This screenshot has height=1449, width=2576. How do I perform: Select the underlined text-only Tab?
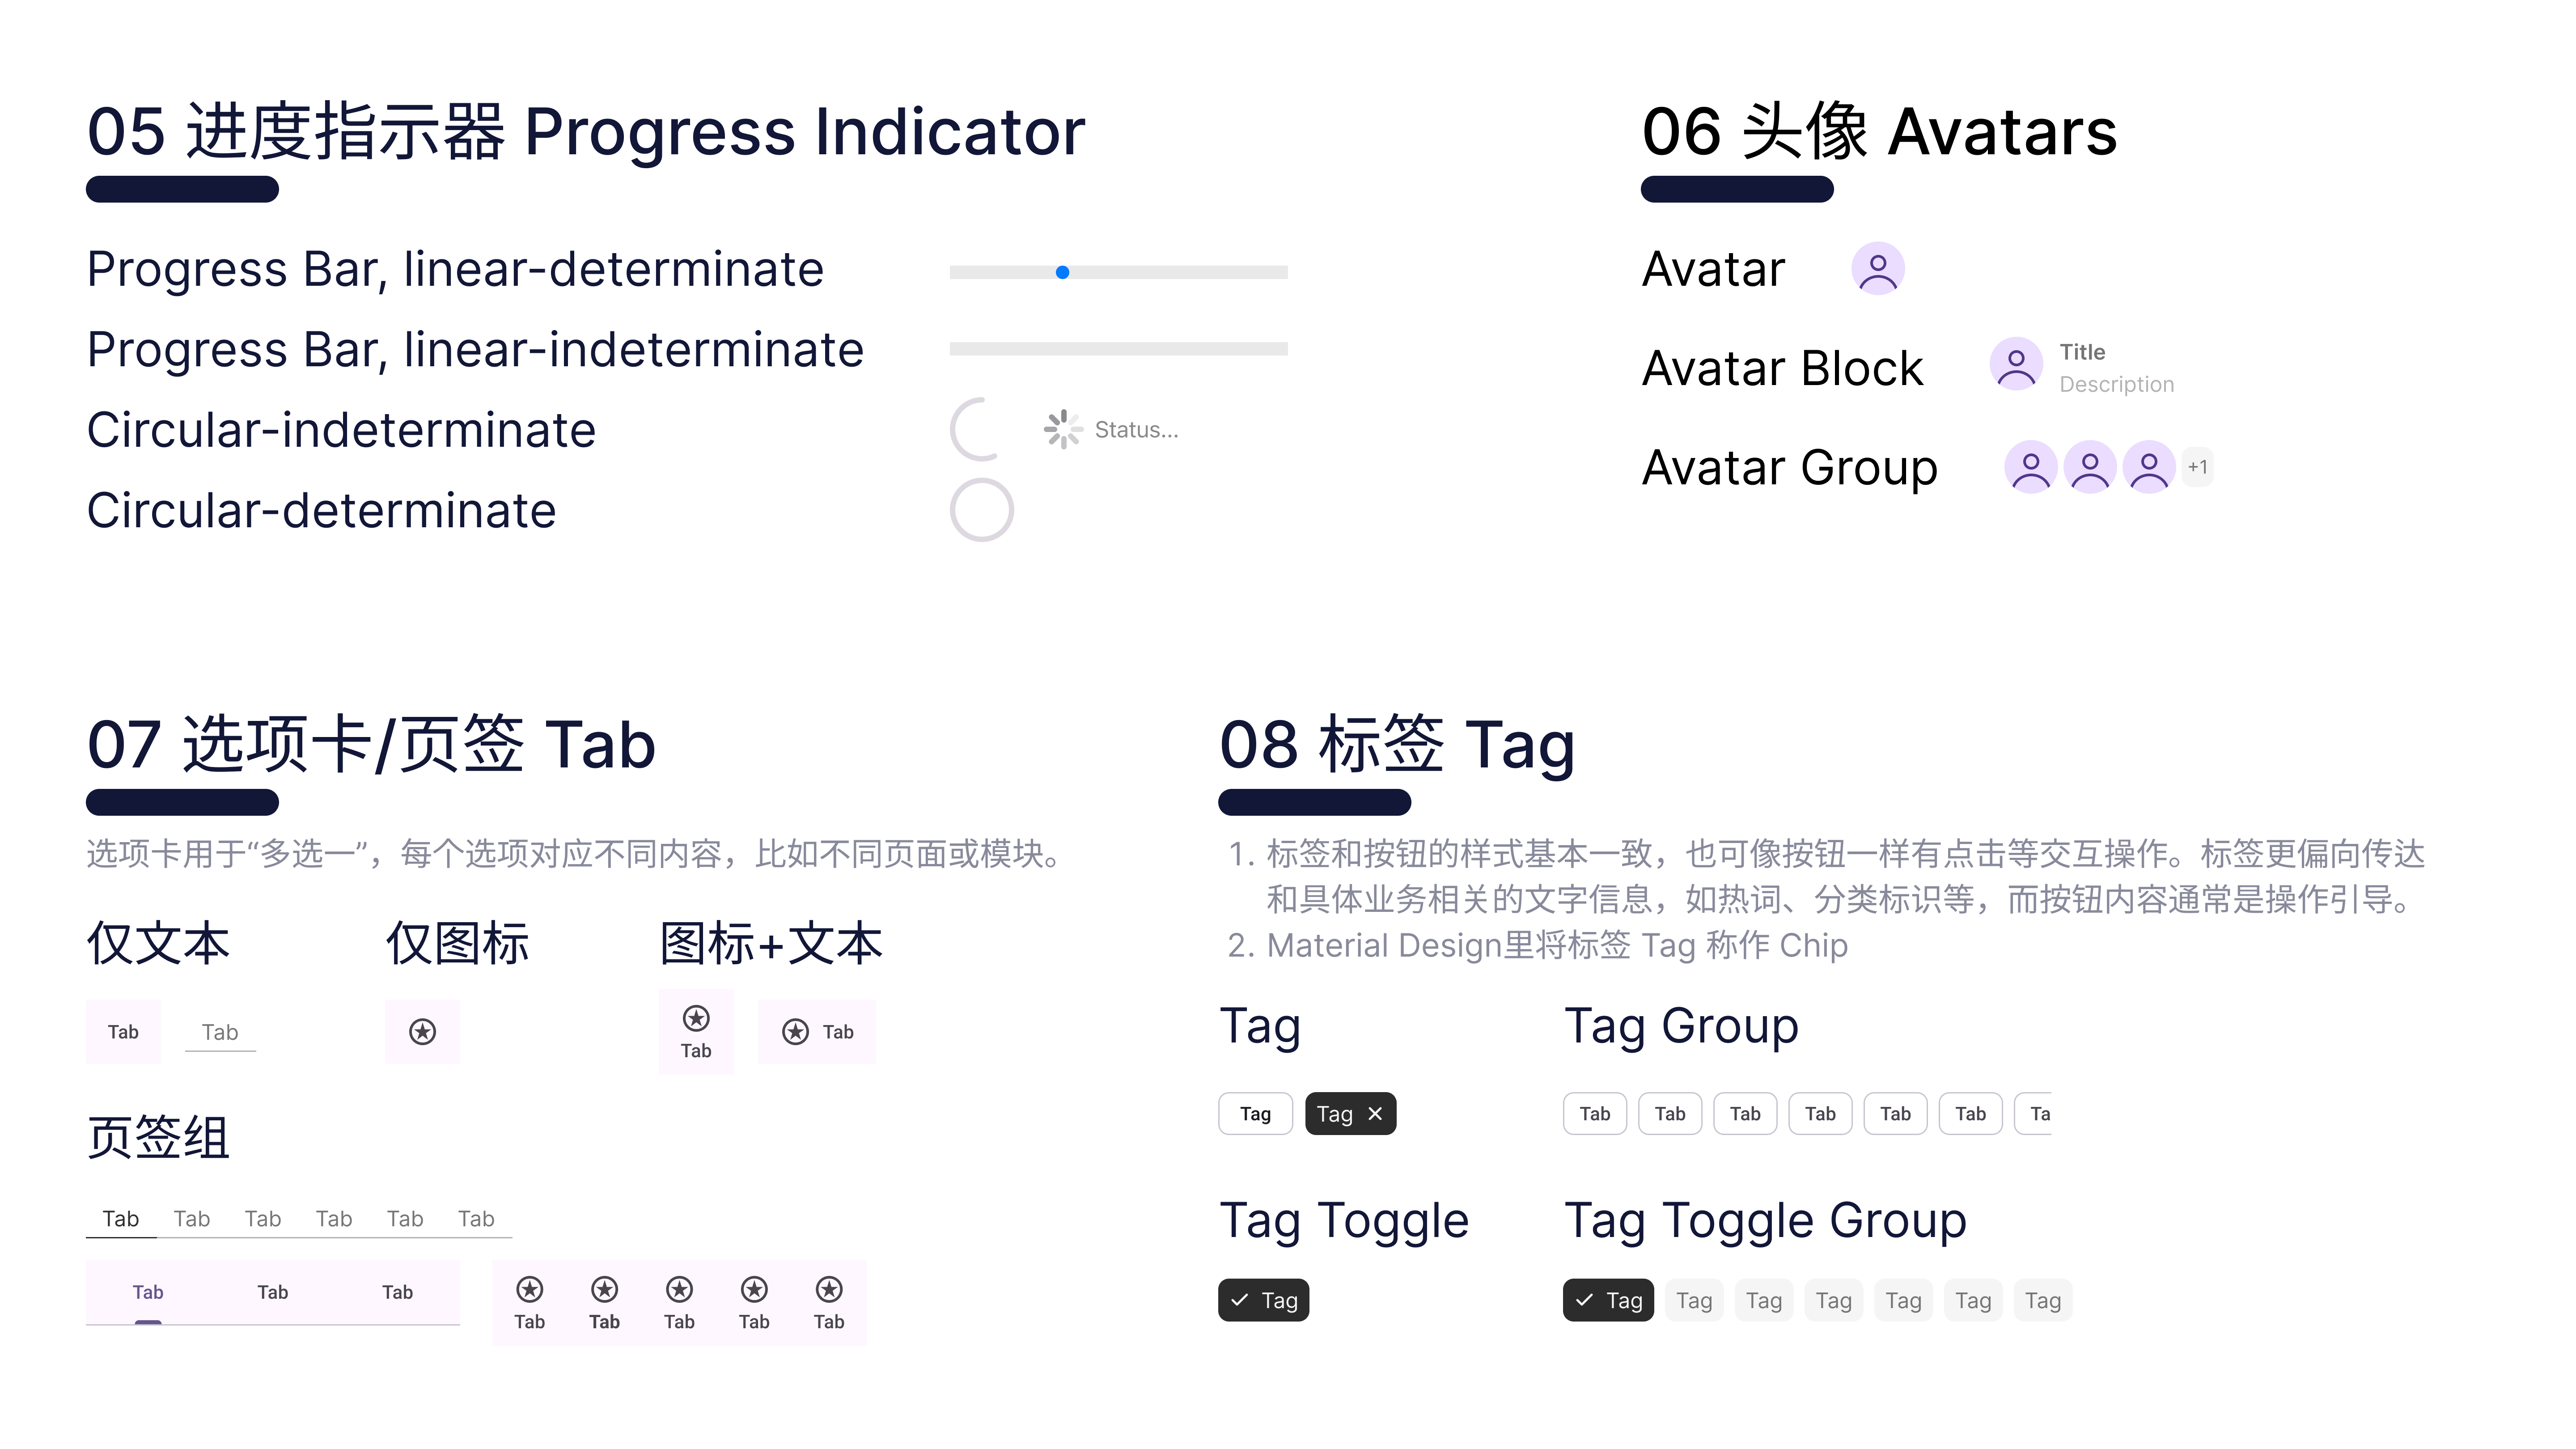[x=220, y=1032]
